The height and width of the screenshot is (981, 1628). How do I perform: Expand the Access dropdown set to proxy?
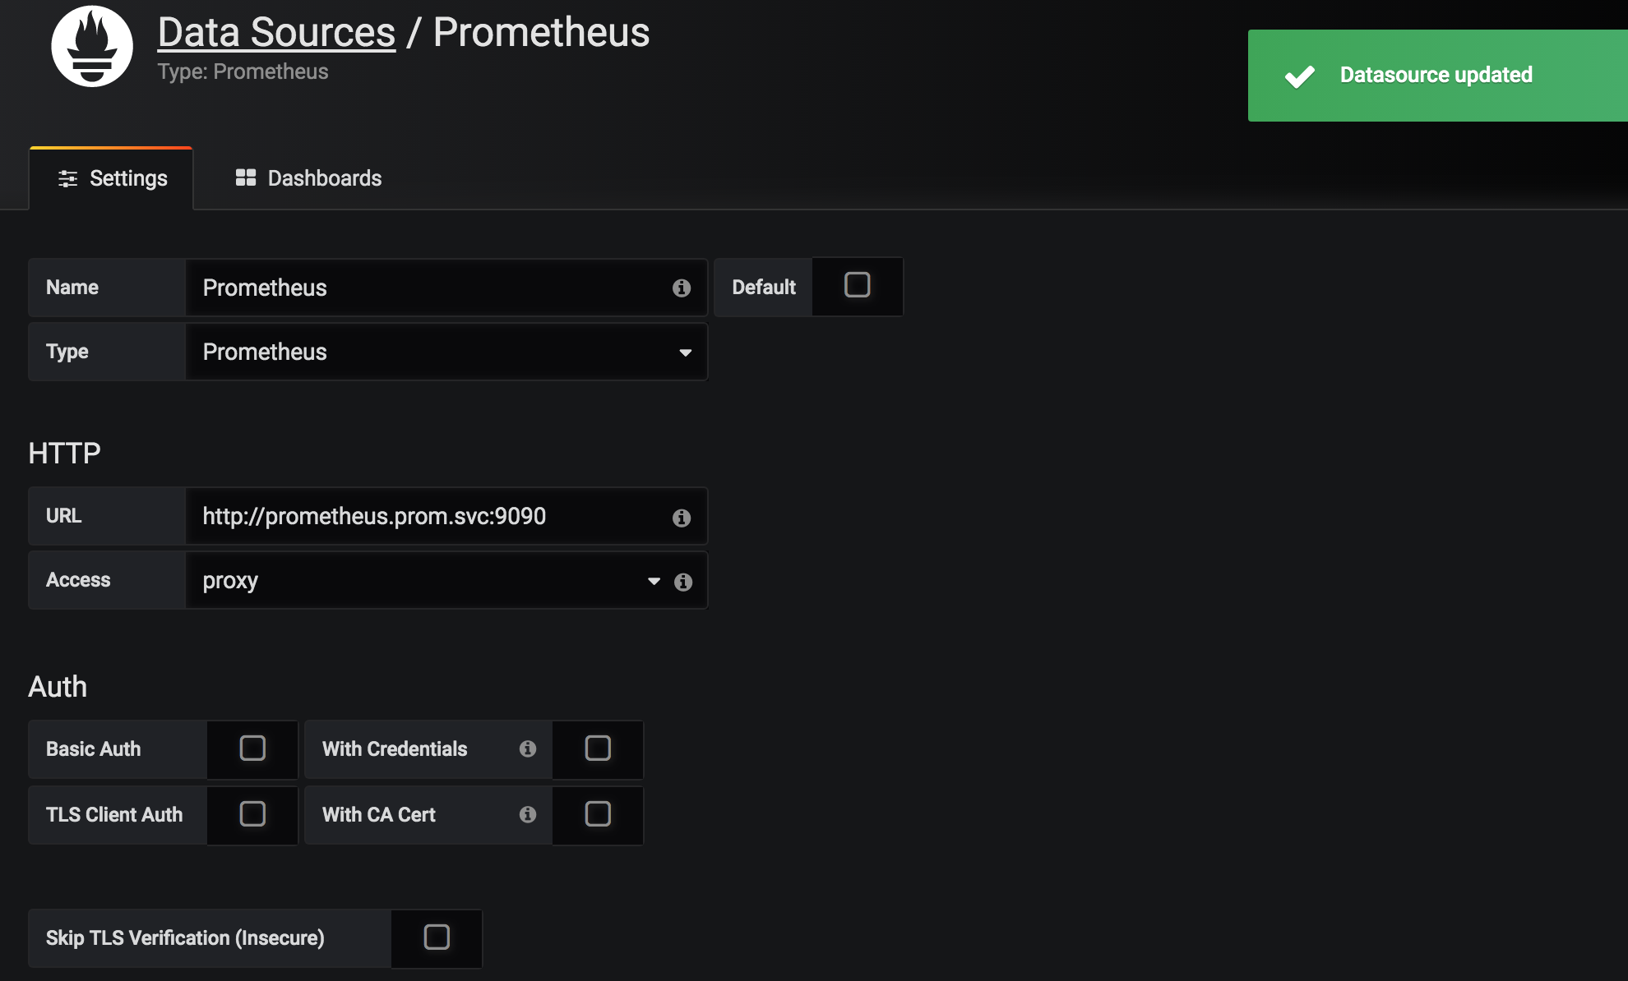[427, 580]
